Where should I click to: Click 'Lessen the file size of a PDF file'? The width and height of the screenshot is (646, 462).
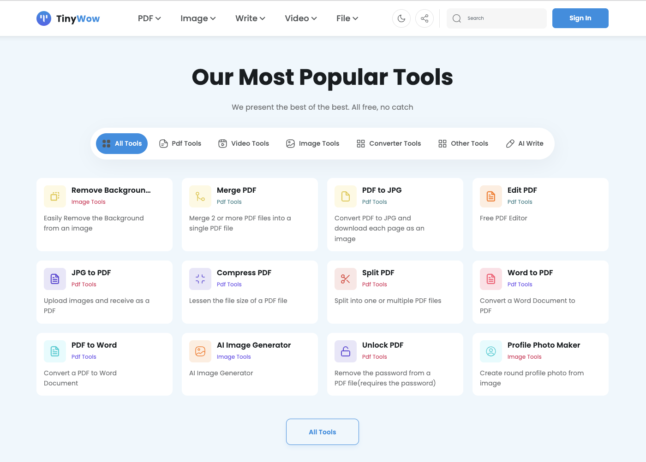click(238, 301)
